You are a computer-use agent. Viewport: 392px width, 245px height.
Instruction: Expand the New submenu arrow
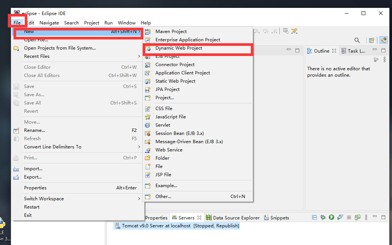click(139, 32)
